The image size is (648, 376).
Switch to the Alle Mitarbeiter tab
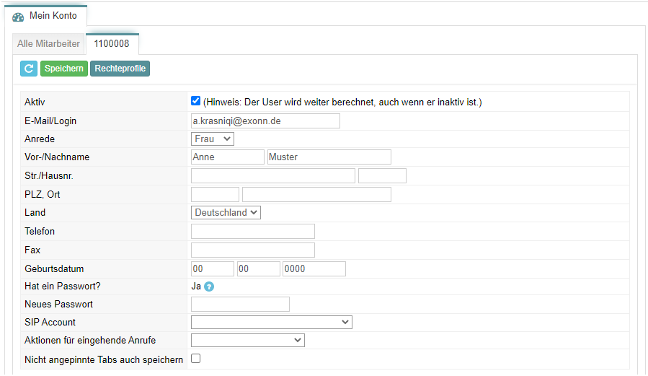[x=48, y=44]
